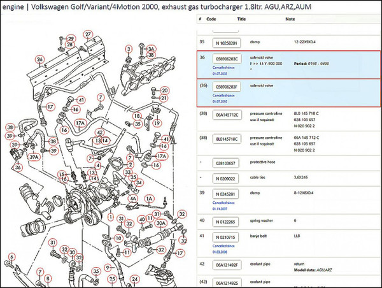Click callout 39A in the diagram

(36, 157)
